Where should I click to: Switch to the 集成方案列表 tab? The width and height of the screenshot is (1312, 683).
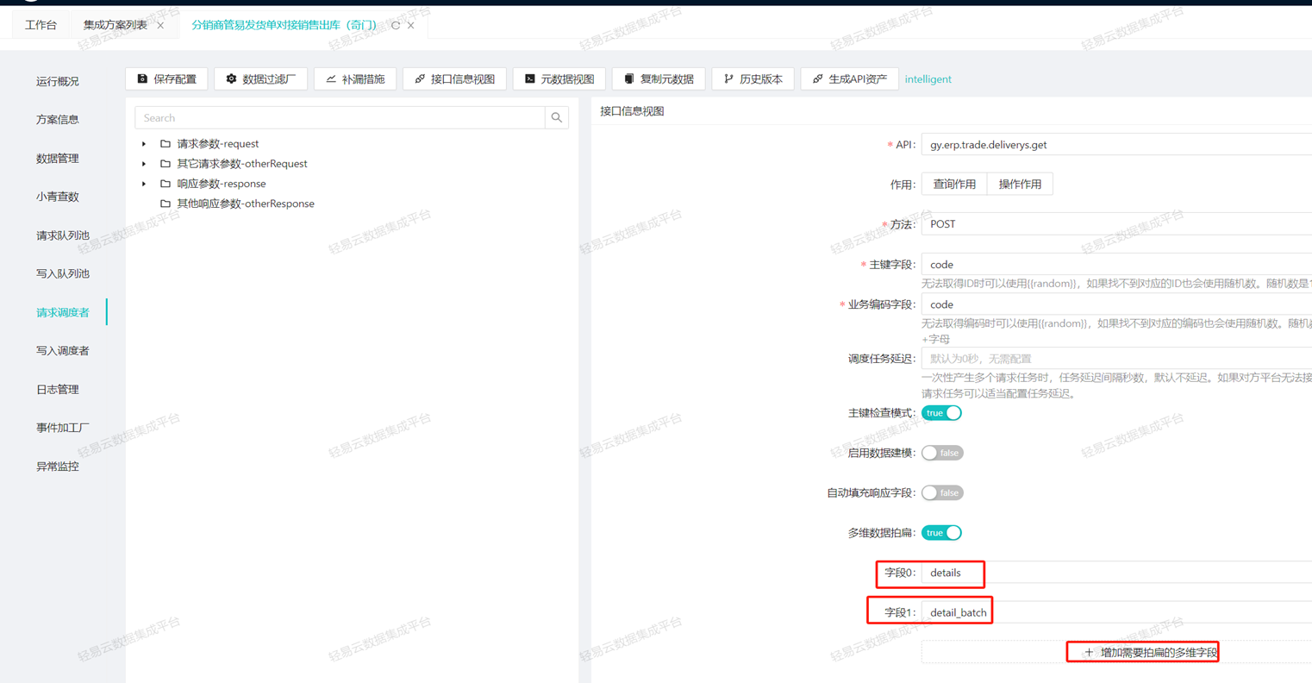coord(115,25)
